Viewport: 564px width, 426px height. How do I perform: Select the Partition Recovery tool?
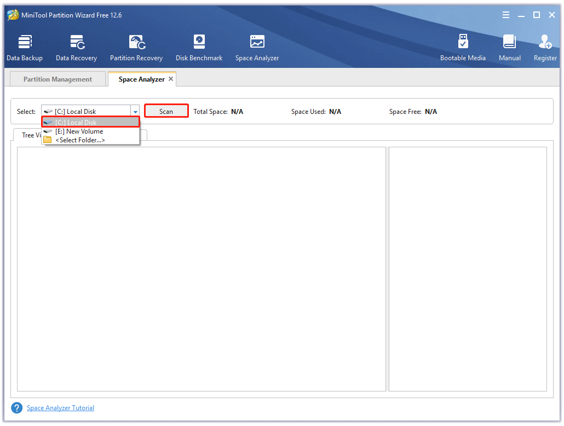(136, 47)
